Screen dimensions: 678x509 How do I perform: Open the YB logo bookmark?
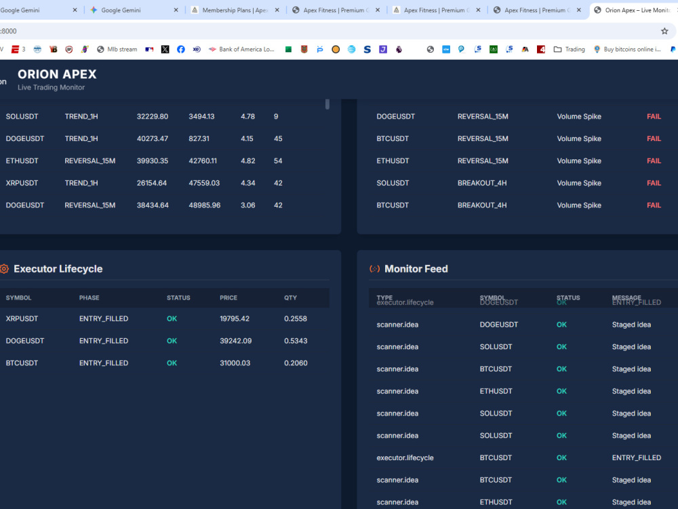(53, 49)
